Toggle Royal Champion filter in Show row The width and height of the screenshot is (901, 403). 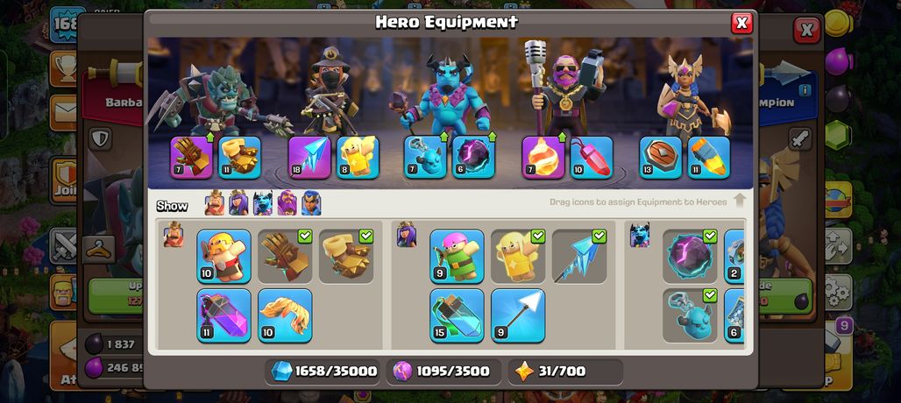[x=311, y=203]
